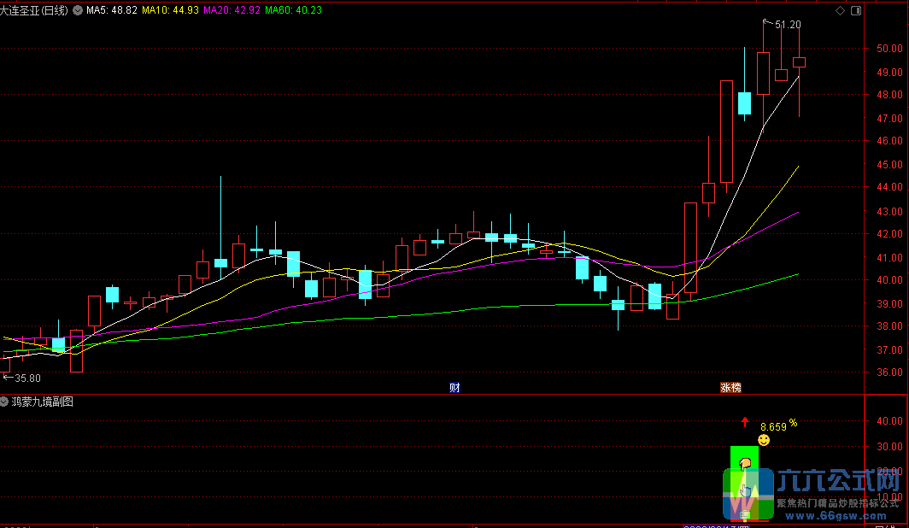Click the diamond icon at chart top-right
This screenshot has width=909, height=528.
coord(840,10)
